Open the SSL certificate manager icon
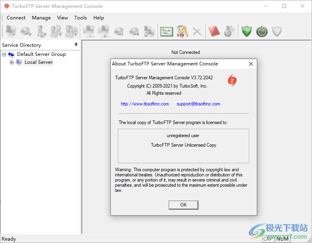The image size is (312, 243). coord(167,31)
